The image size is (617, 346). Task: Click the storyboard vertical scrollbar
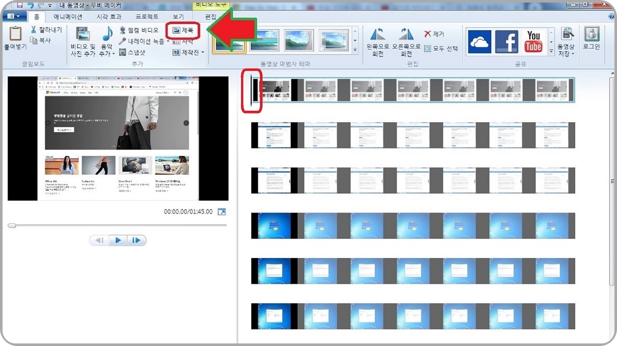click(x=612, y=181)
